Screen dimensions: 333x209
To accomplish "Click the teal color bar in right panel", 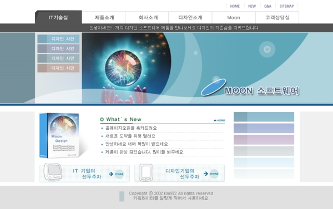I will pyautogui.click(x=264, y=117).
